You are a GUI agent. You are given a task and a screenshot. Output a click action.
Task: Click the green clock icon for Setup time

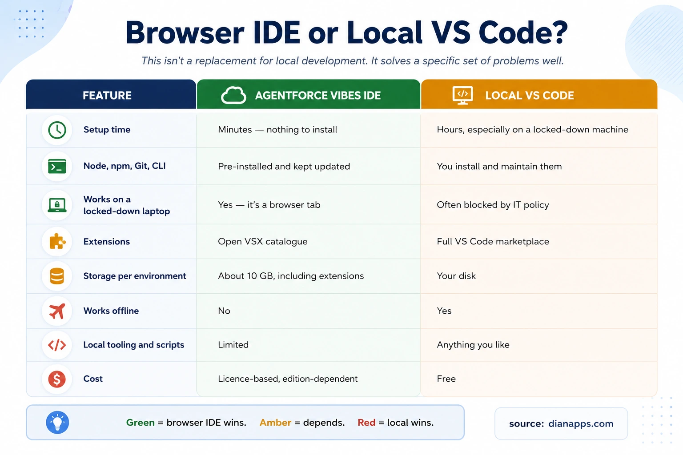pyautogui.click(x=57, y=130)
